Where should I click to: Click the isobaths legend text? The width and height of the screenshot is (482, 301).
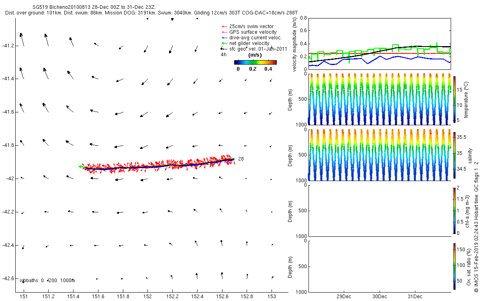point(47,281)
